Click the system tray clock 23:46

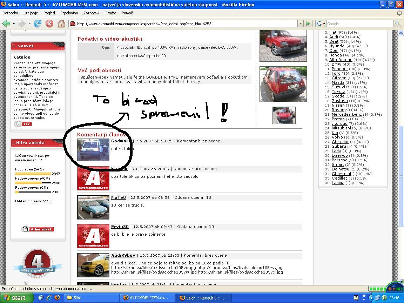click(x=395, y=298)
